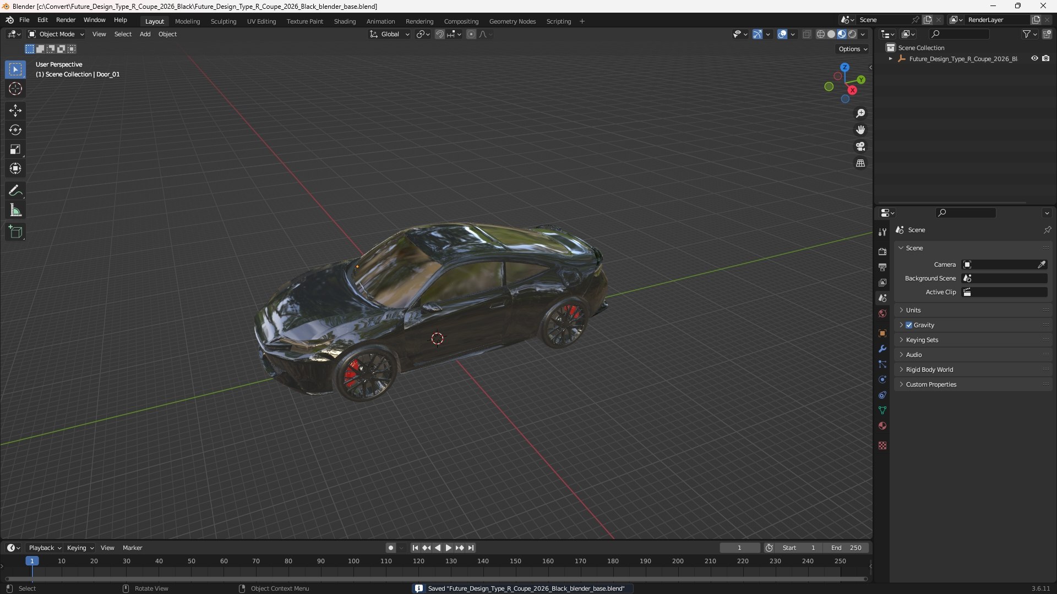Open Global transform orientation dropdown
Image resolution: width=1057 pixels, height=594 pixels.
(x=389, y=34)
